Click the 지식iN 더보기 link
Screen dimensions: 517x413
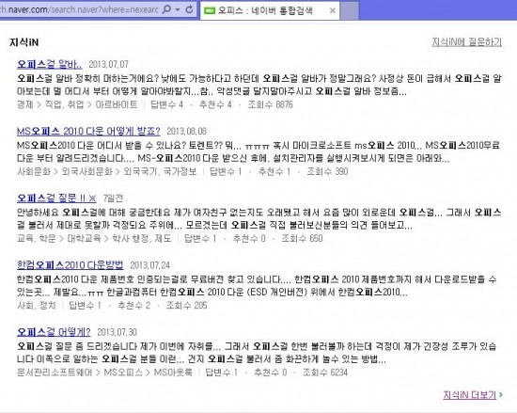coord(469,395)
